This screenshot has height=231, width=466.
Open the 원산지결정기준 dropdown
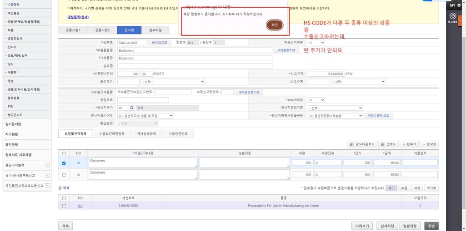[x=335, y=108]
